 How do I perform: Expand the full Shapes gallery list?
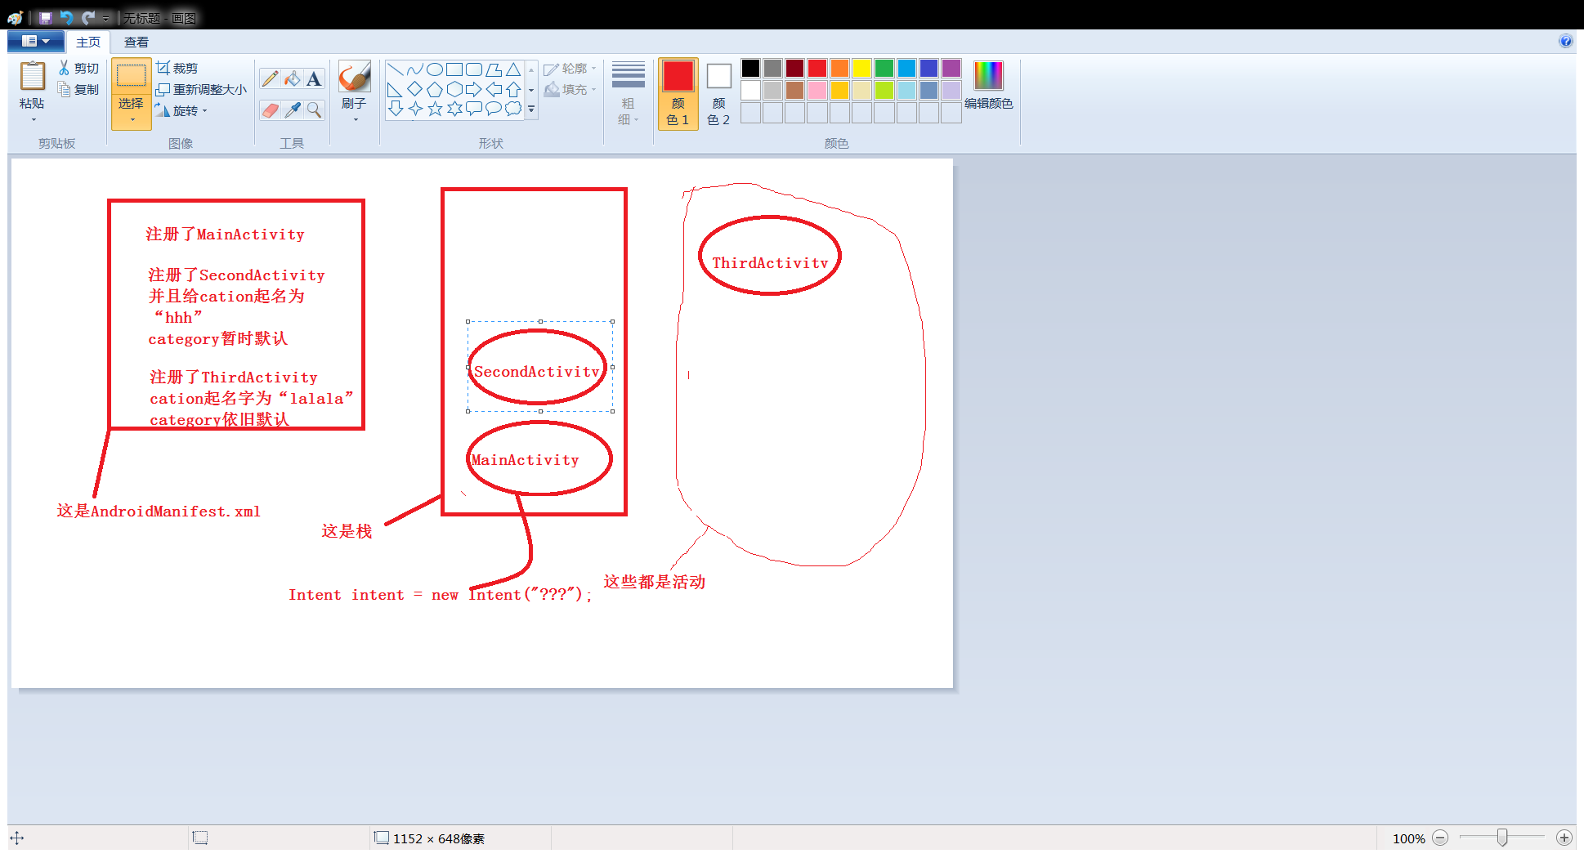pos(531,109)
